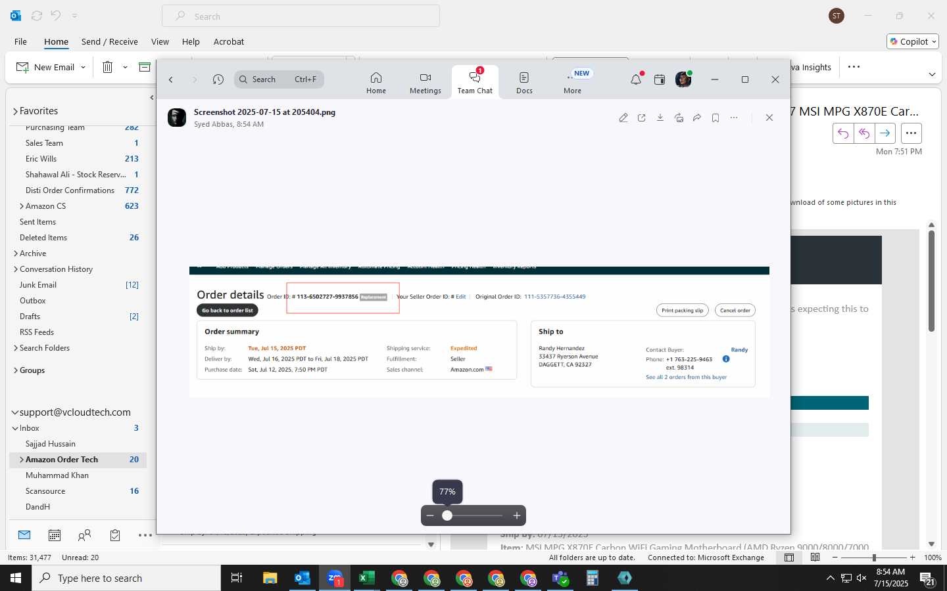Open Outlook File menu
Image resolution: width=947 pixels, height=591 pixels.
(21, 41)
